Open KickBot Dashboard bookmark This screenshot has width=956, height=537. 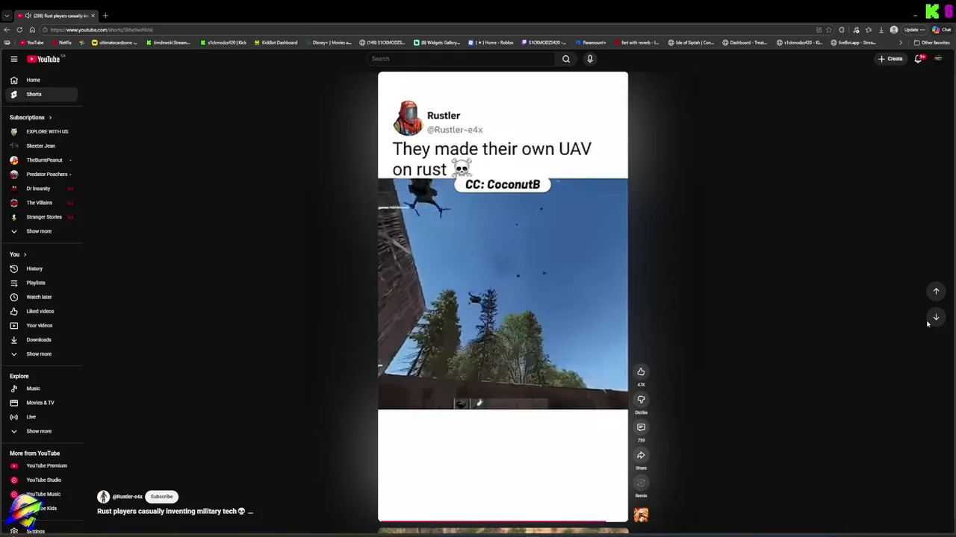tap(276, 43)
